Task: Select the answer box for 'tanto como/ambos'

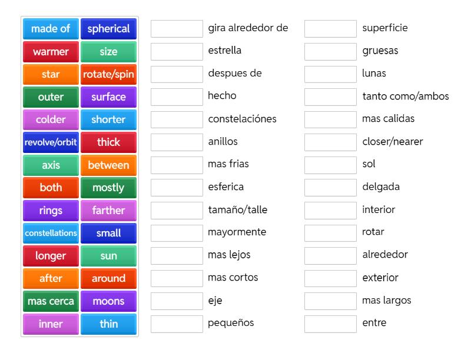Action: (330, 97)
